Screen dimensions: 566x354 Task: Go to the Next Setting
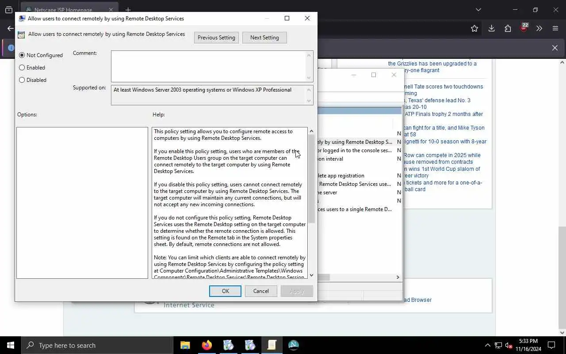(x=264, y=38)
